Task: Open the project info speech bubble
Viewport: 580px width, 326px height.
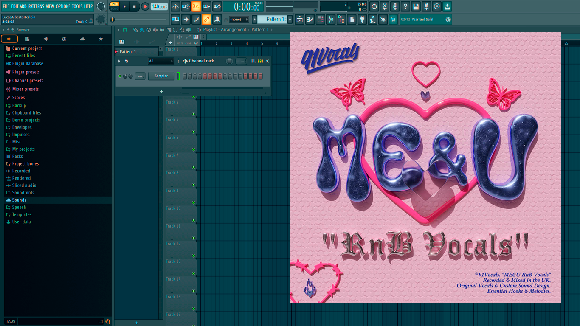Action: pyautogui.click(x=436, y=6)
